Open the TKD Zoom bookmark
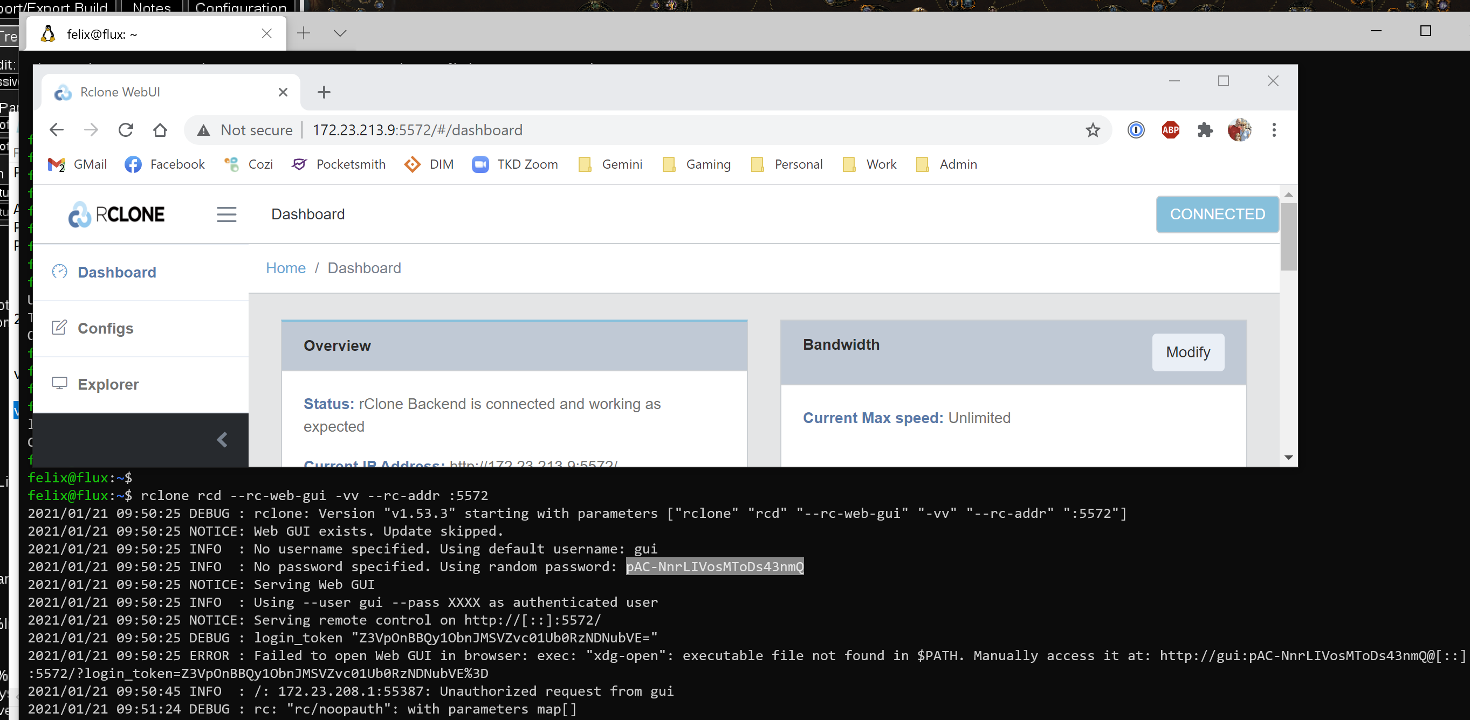This screenshot has height=720, width=1470. point(515,164)
